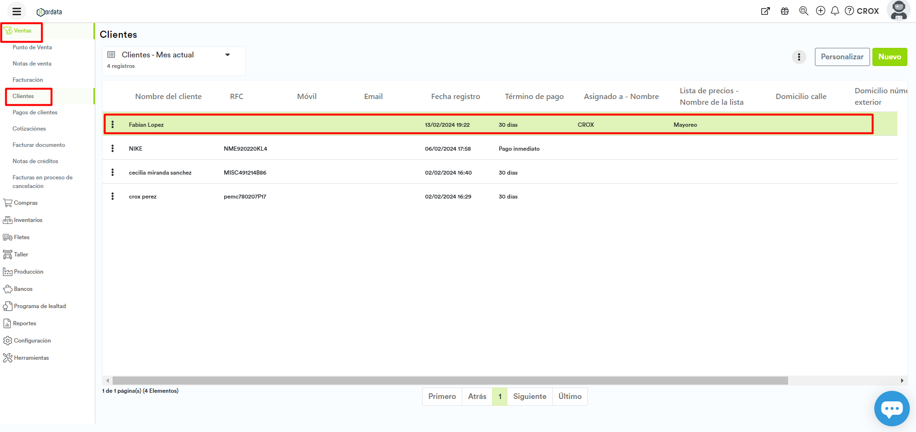Click the horizontal scrollbar right arrow

902,381
